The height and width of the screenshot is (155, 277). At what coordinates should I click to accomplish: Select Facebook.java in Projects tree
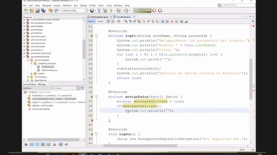48,67
